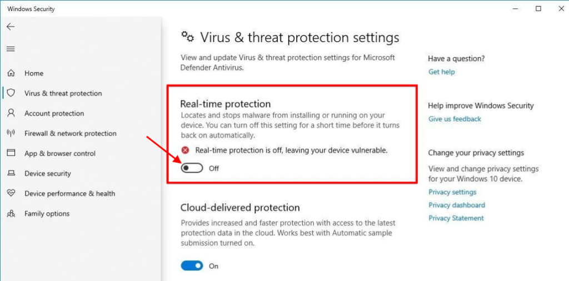This screenshot has height=281, width=569.
Task: Click the Device security laptop icon
Action: coord(11,173)
